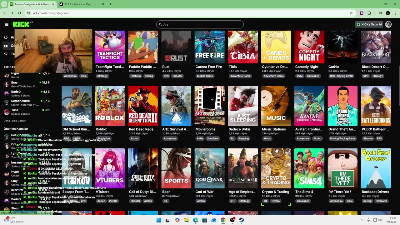
Task: Open Microsoft Store from taskbar
Action: pyautogui.click(x=205, y=220)
